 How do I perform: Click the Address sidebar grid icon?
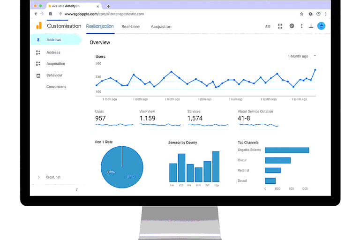pyautogui.click(x=38, y=52)
